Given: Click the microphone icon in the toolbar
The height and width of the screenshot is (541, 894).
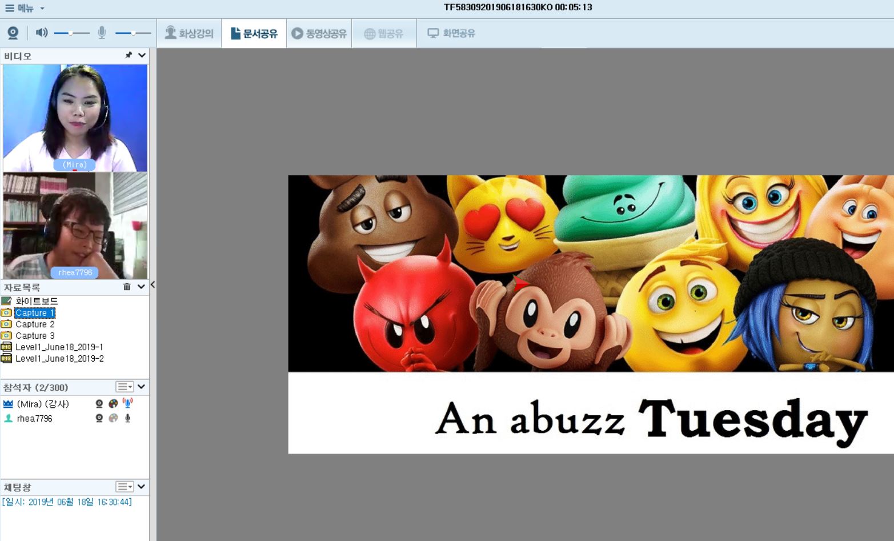Looking at the screenshot, I should pyautogui.click(x=102, y=33).
